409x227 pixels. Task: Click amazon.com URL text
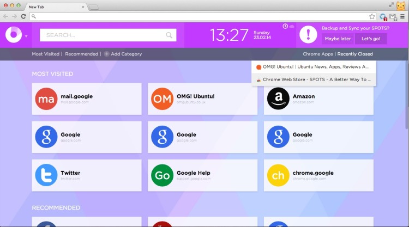303,102
